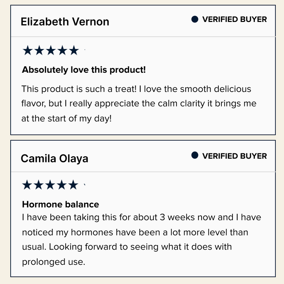Select the third star in Camila's rating
This screenshot has width=284, height=284.
click(x=50, y=185)
